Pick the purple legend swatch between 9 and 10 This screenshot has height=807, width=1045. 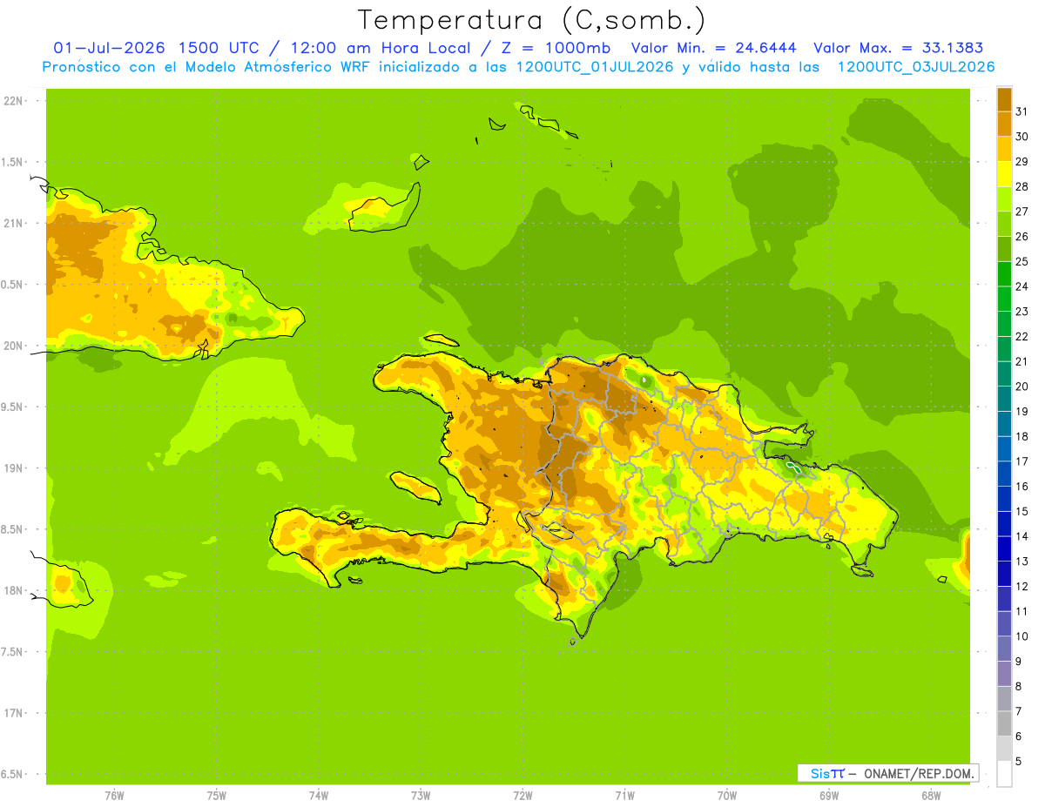coord(1004,649)
